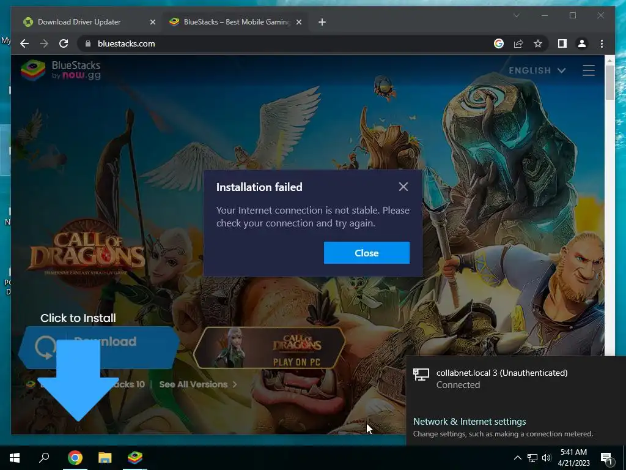Click the volume speaker icon
This screenshot has width=626, height=470.
click(547, 458)
